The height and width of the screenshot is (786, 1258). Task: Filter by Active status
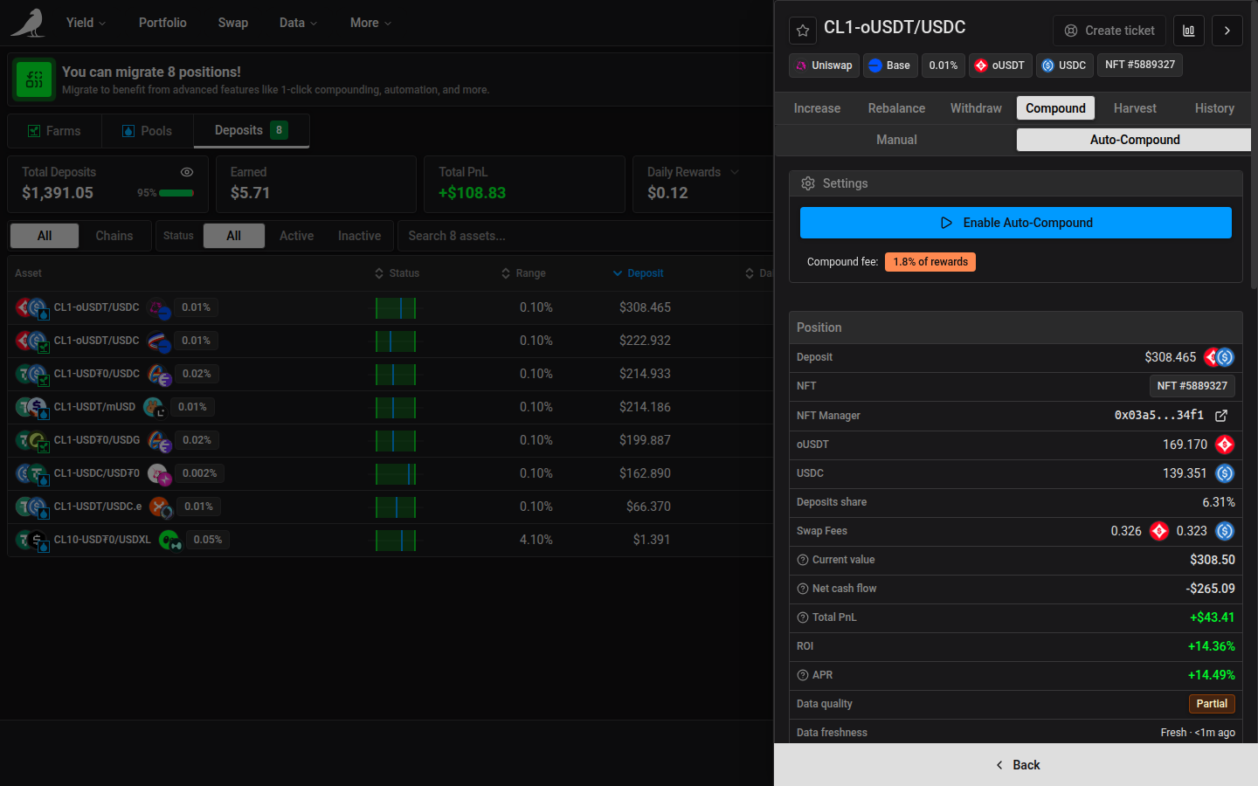296,236
